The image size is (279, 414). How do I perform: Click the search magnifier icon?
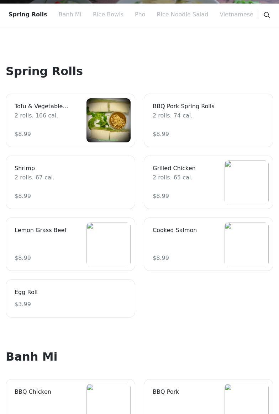pyautogui.click(x=267, y=15)
